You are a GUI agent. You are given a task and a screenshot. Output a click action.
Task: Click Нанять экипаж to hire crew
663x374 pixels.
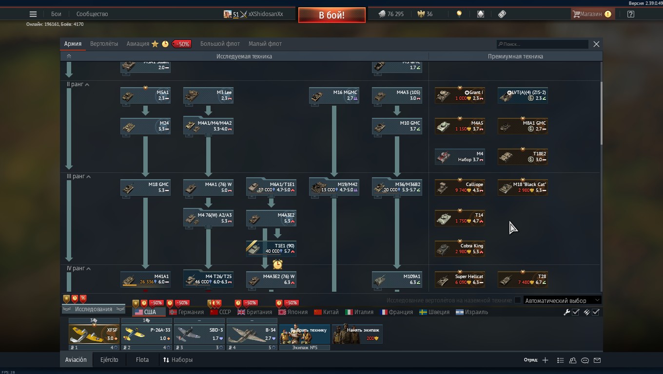click(357, 334)
